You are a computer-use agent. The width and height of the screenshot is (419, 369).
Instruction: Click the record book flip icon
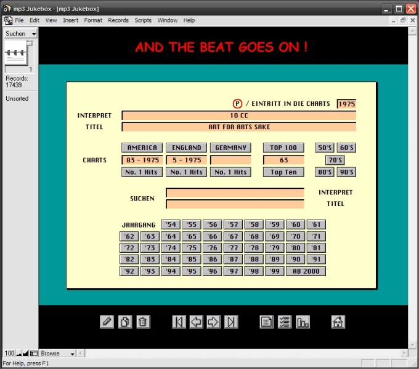18,53
